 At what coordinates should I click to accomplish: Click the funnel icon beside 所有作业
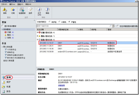tap(6, 52)
